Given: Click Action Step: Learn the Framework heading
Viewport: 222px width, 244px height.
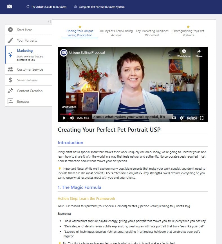Looking at the screenshot, I should (x=86, y=199).
